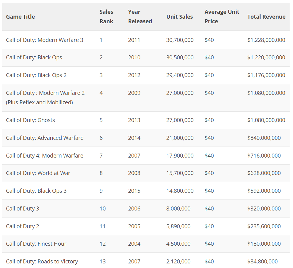Click the Call of Duty: World at War title

[x=38, y=173]
